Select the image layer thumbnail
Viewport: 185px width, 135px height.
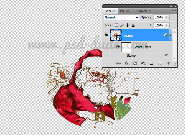[x=116, y=35]
